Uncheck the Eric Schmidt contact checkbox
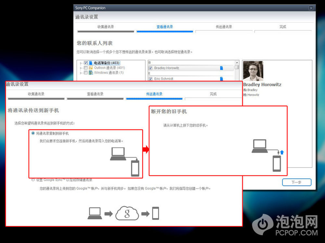 pyautogui.click(x=151, y=79)
